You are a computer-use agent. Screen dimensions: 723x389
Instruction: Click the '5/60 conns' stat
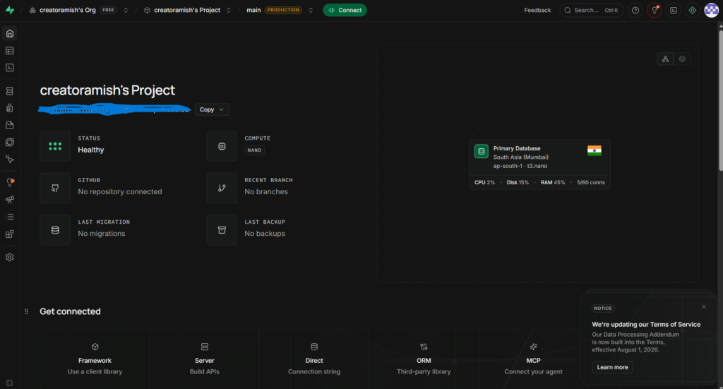click(x=591, y=183)
